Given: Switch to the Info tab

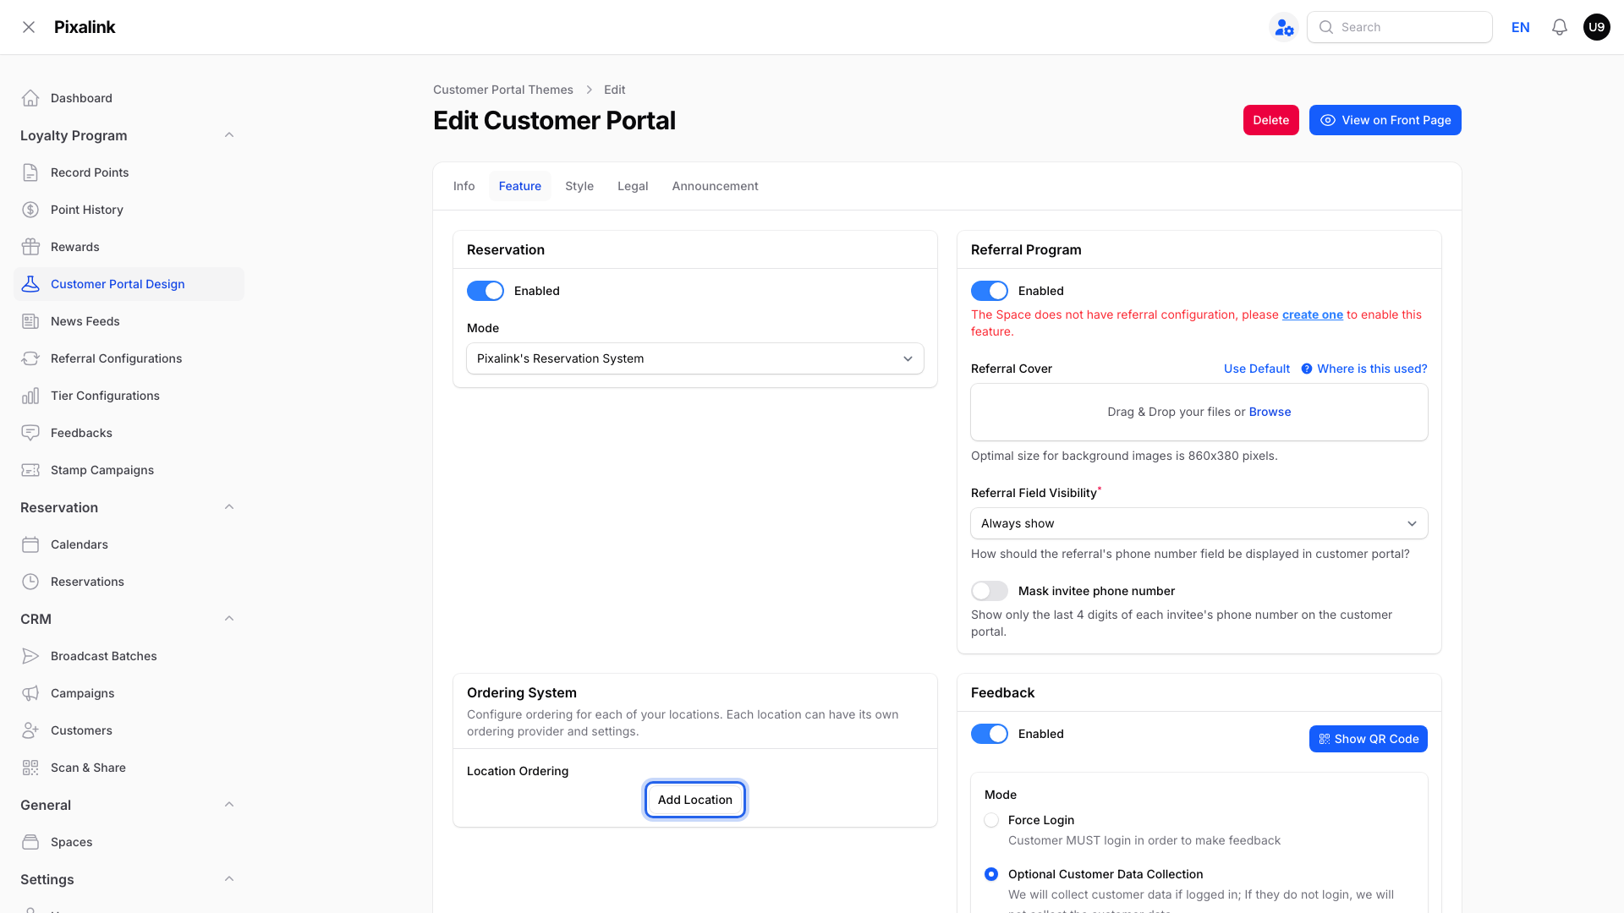Looking at the screenshot, I should (464, 186).
